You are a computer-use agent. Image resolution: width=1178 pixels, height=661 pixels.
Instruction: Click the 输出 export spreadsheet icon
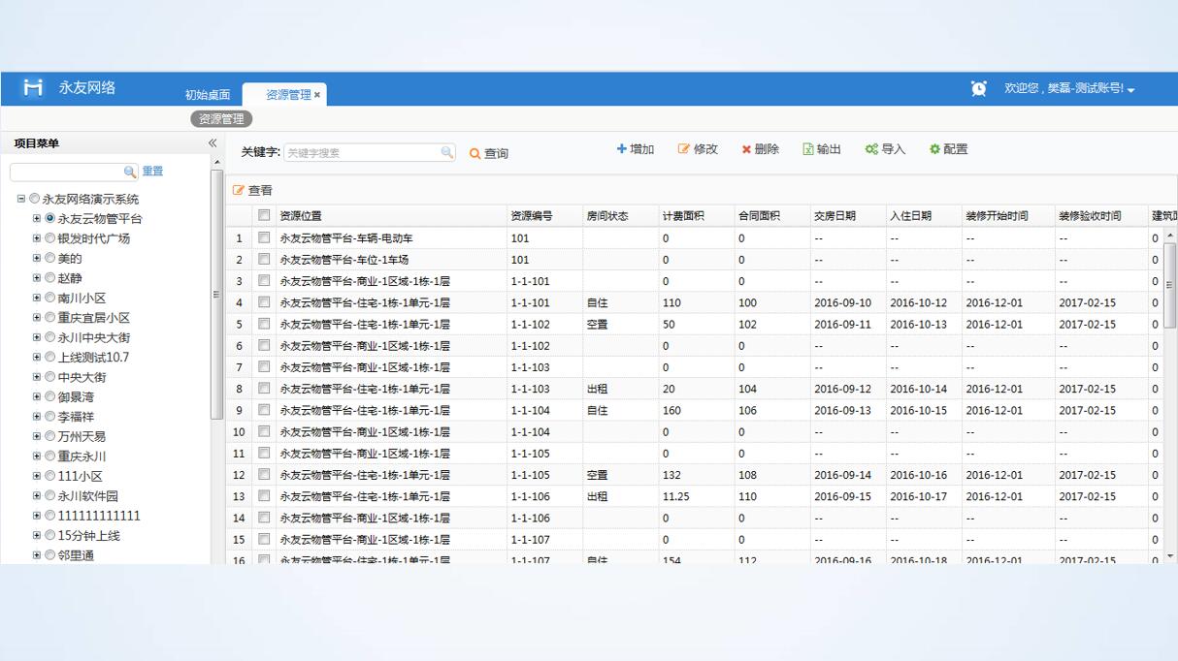pos(807,149)
